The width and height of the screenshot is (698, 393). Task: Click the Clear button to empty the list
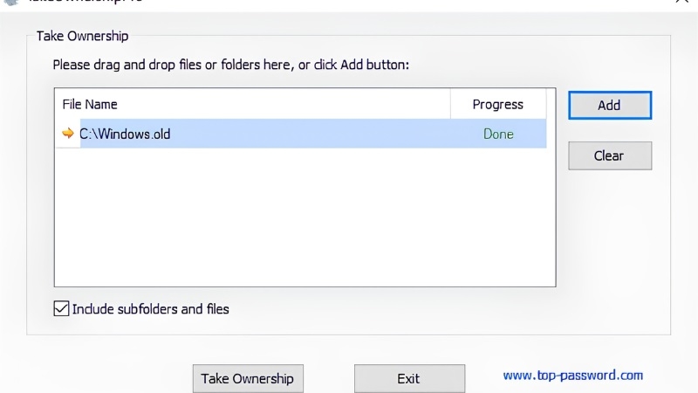coord(610,155)
